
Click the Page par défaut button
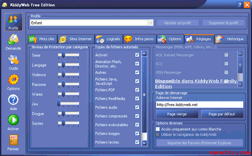pos(222,114)
